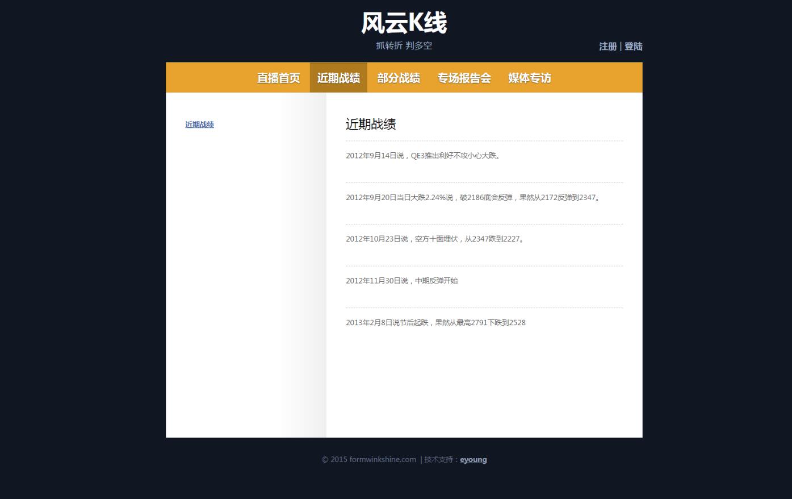Click the 风云K线 site title

tap(404, 23)
